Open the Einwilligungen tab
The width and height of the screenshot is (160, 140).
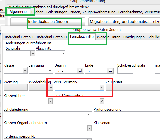pos(134,37)
